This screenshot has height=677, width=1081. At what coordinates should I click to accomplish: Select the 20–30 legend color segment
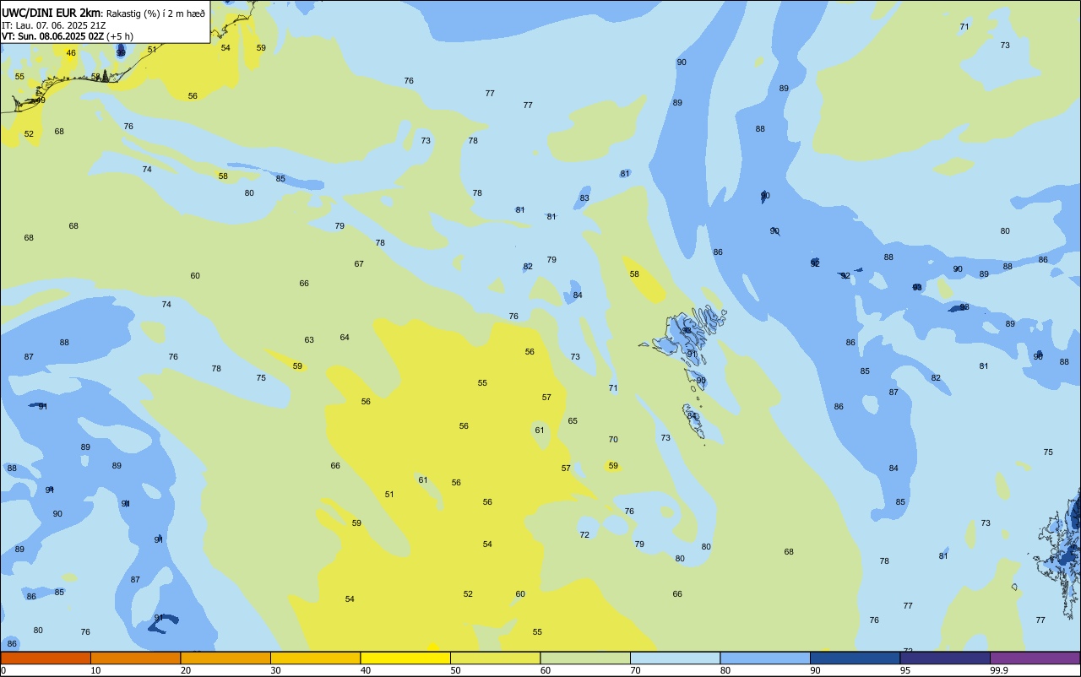[225, 658]
